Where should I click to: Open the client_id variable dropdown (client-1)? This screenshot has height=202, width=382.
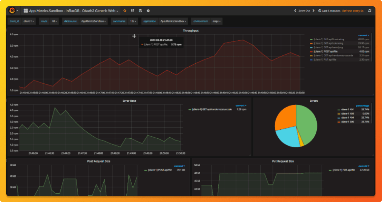(29, 21)
